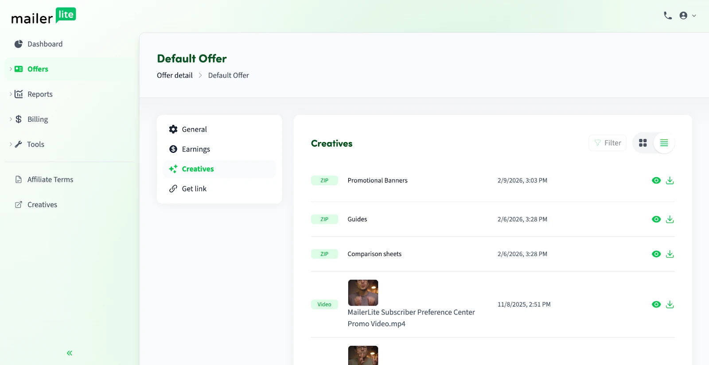The height and width of the screenshot is (365, 709).
Task: Switch to grid view layout
Action: (643, 143)
